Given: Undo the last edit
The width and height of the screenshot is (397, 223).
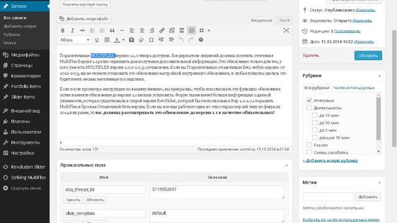Looking at the screenshot, I should point(181,40).
